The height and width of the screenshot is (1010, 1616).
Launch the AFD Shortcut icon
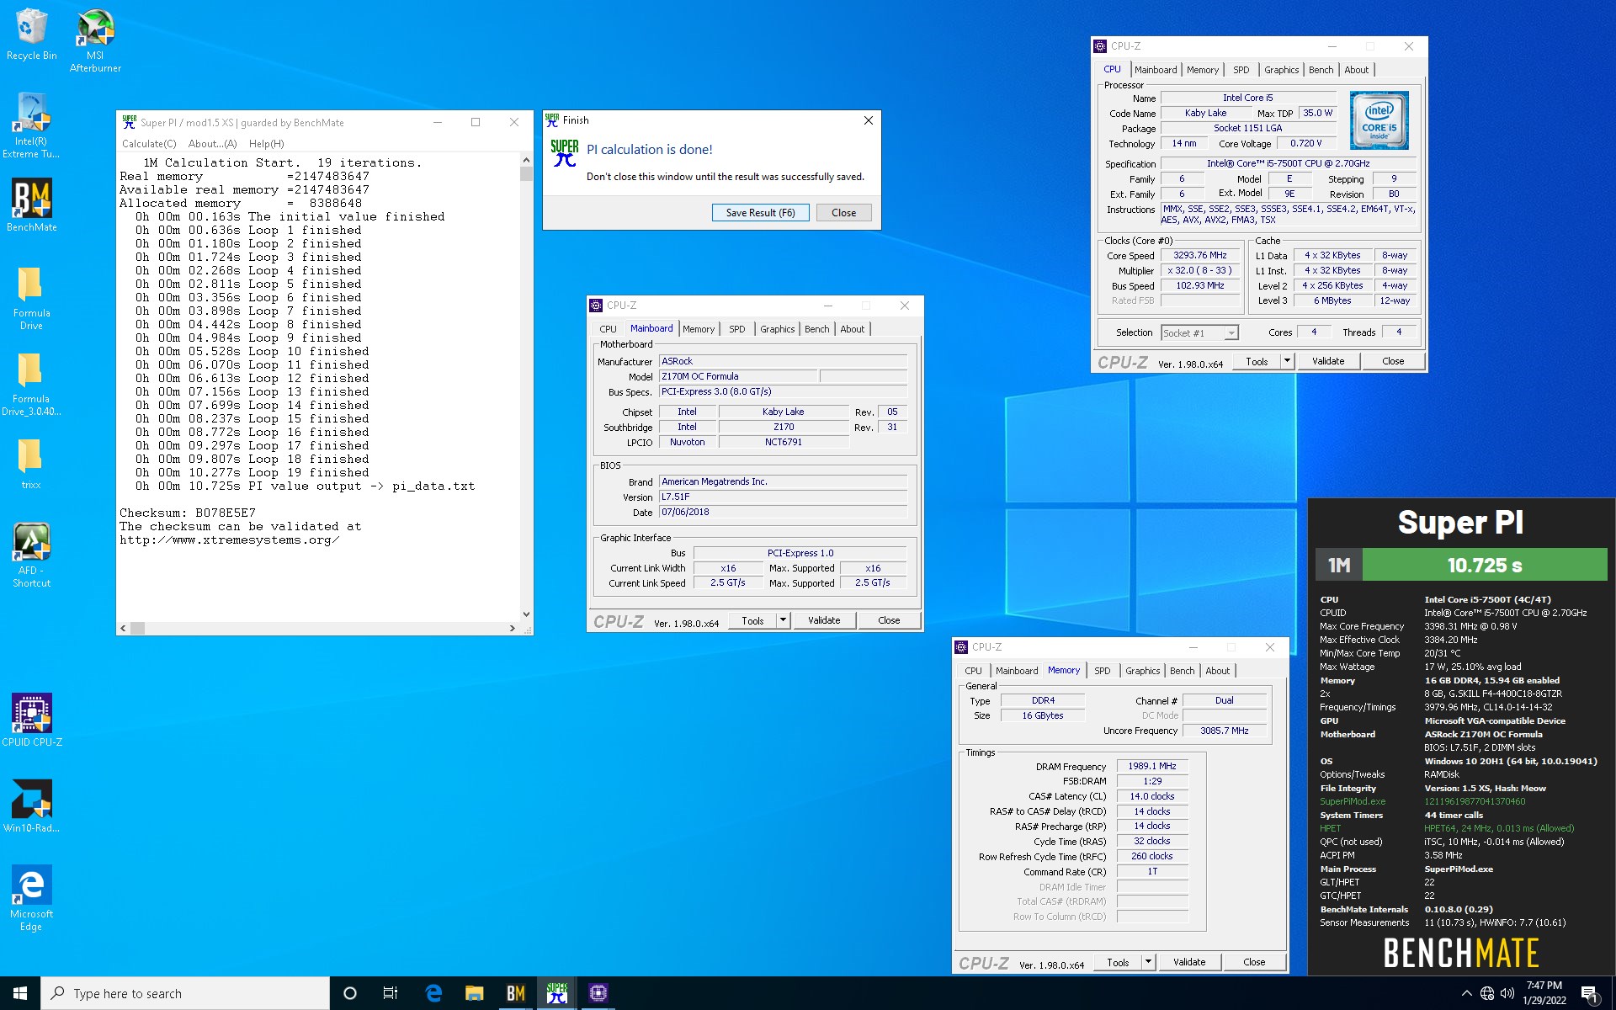(x=31, y=554)
